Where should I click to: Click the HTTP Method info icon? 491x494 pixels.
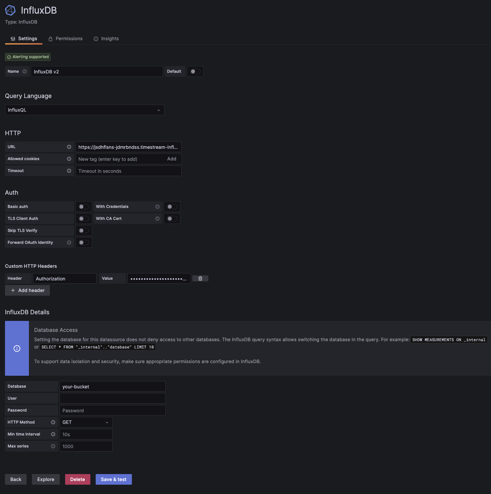tap(53, 422)
